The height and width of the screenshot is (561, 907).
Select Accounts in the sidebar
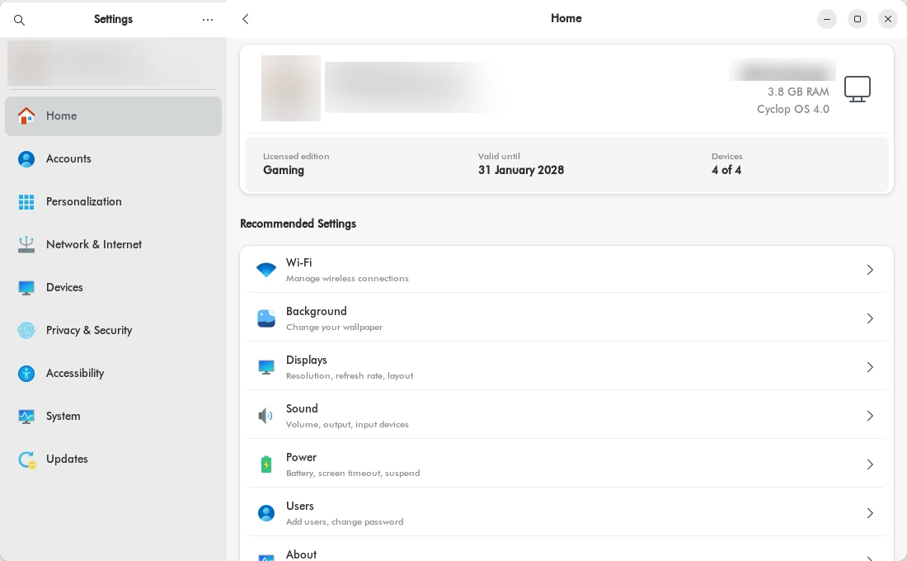coord(114,159)
